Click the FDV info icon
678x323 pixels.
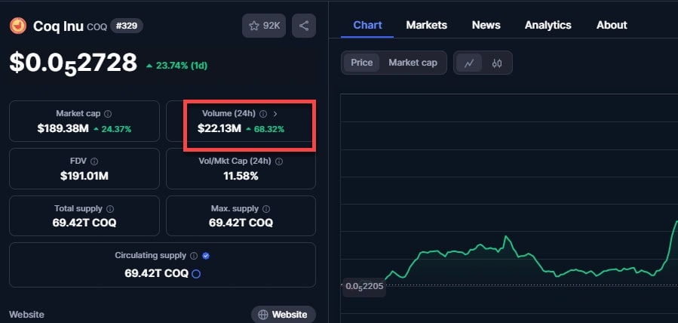pyautogui.click(x=94, y=161)
